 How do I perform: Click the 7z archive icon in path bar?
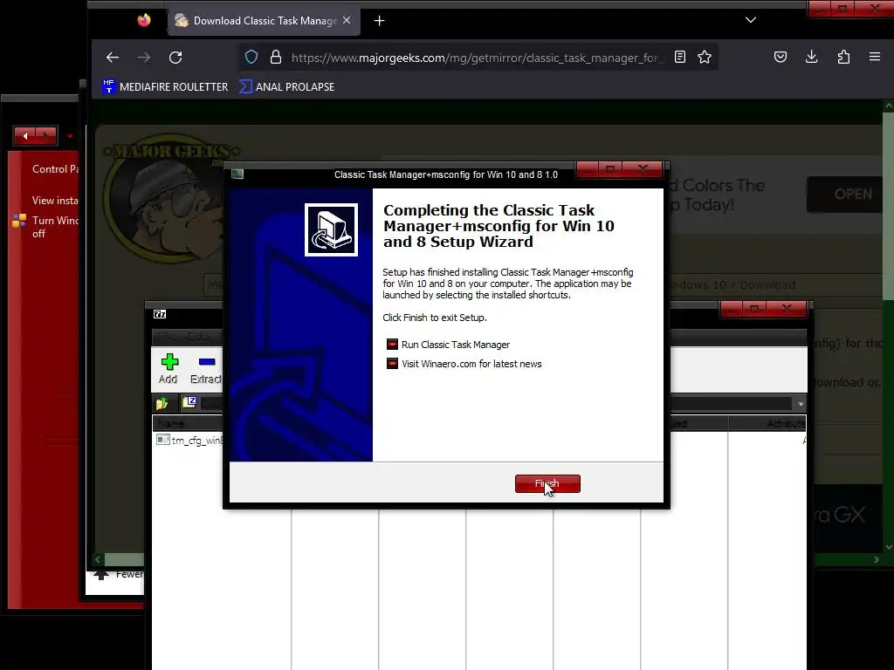click(x=189, y=403)
